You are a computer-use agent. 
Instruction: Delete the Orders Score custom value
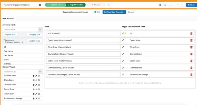coord(39,94)
